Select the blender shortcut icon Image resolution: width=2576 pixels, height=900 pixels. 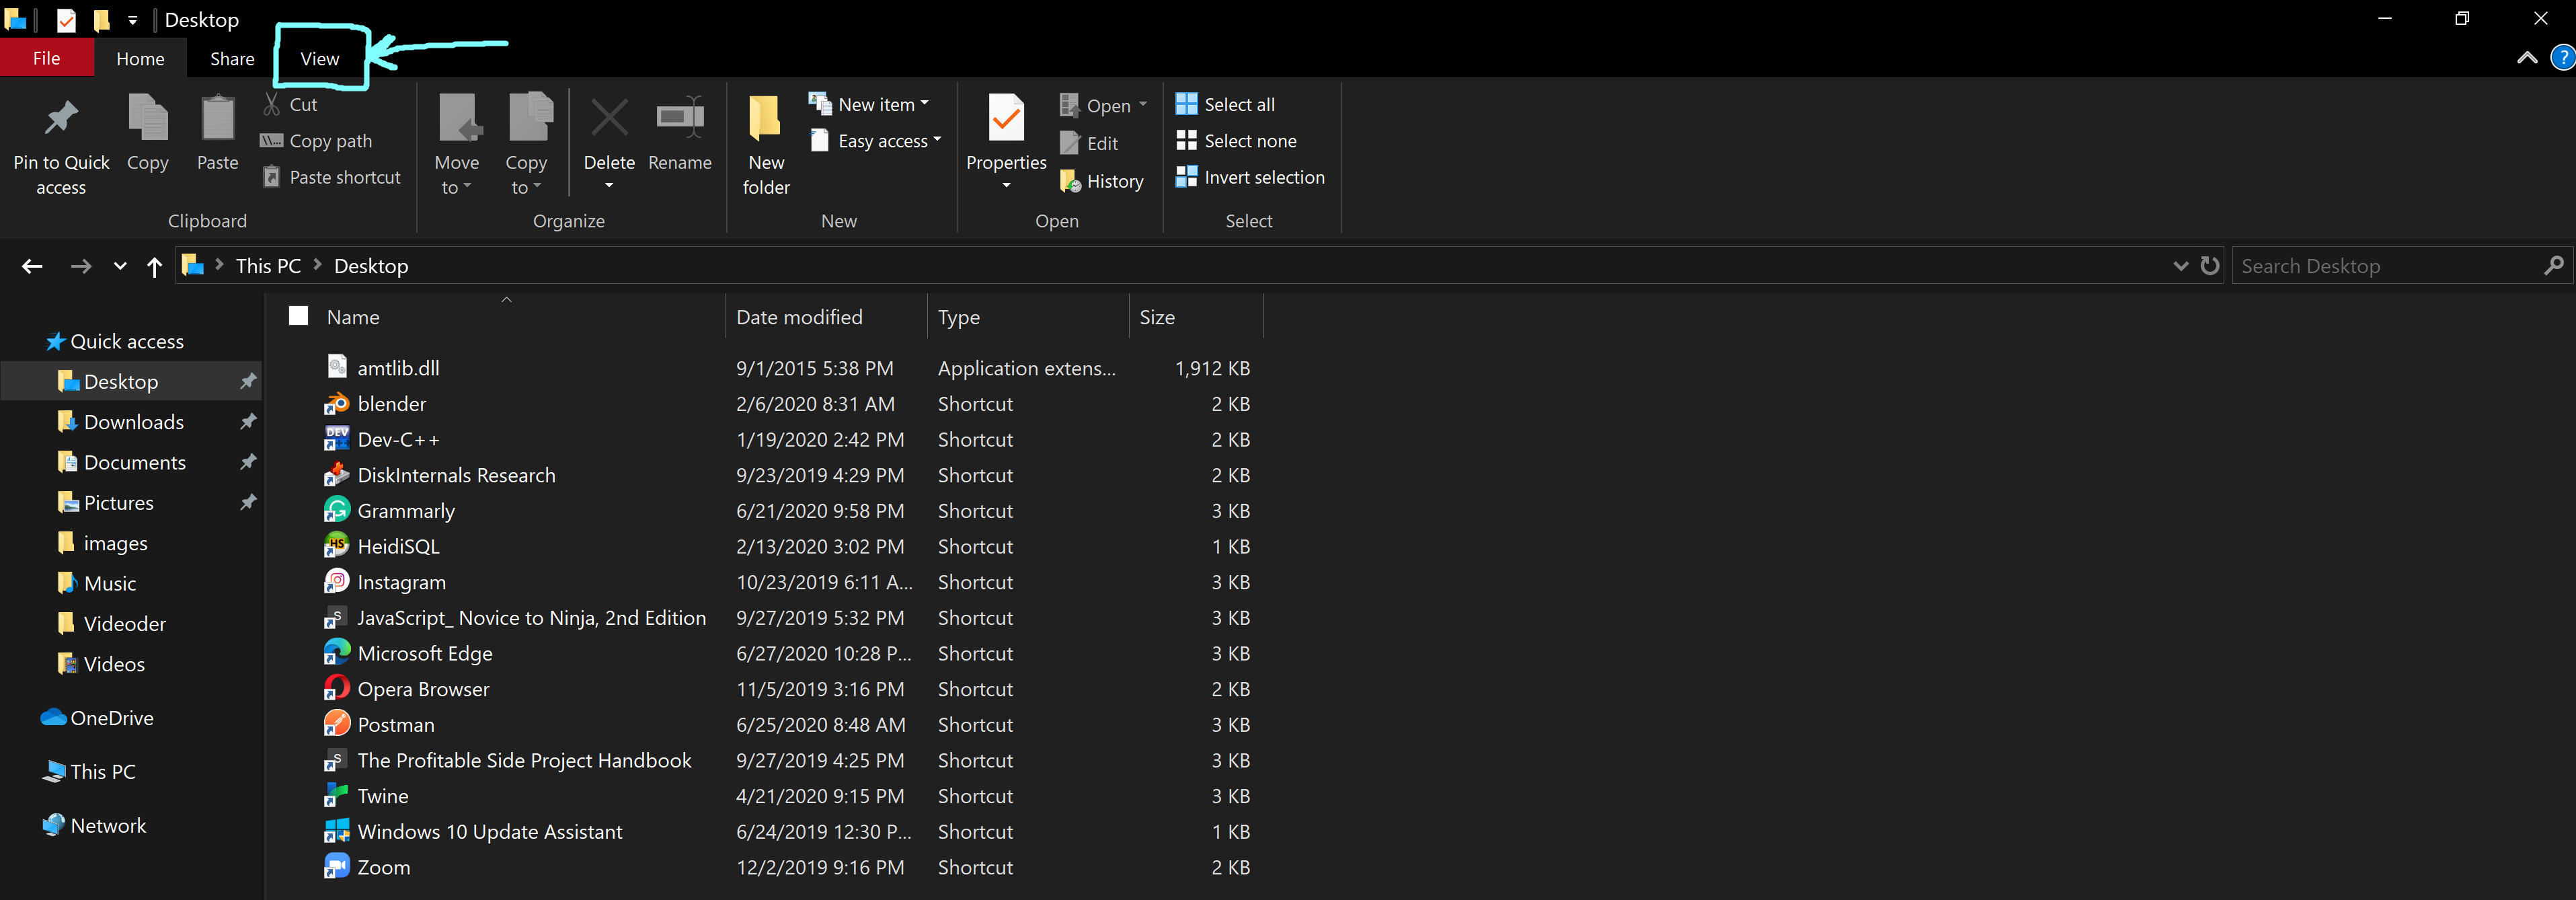pos(336,404)
